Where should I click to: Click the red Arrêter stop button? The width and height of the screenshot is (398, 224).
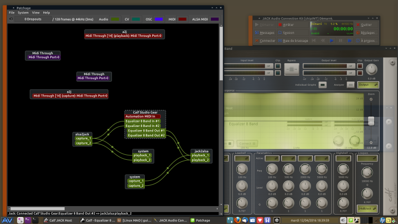(287, 24)
